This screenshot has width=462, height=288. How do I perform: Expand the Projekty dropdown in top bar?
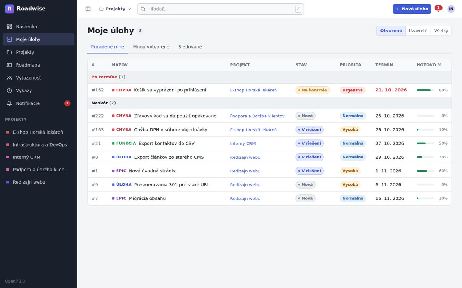[x=115, y=9]
